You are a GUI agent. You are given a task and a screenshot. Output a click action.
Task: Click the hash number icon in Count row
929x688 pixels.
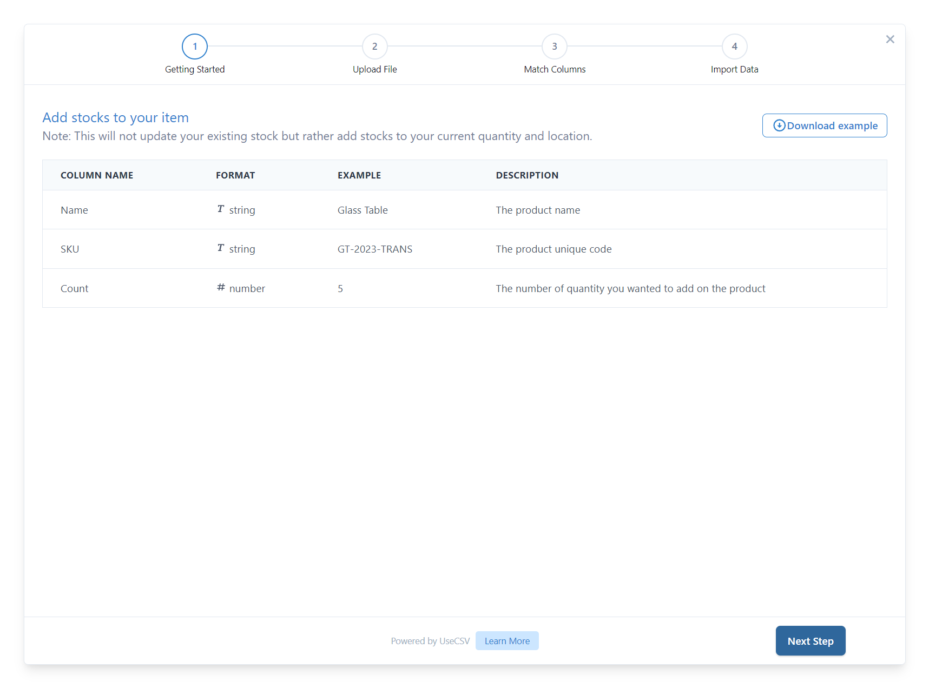(x=221, y=288)
